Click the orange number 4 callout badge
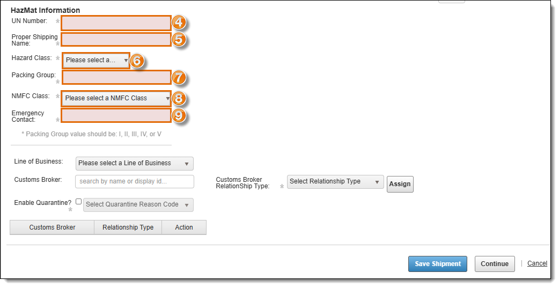This screenshot has height=287, width=559. coord(179,23)
